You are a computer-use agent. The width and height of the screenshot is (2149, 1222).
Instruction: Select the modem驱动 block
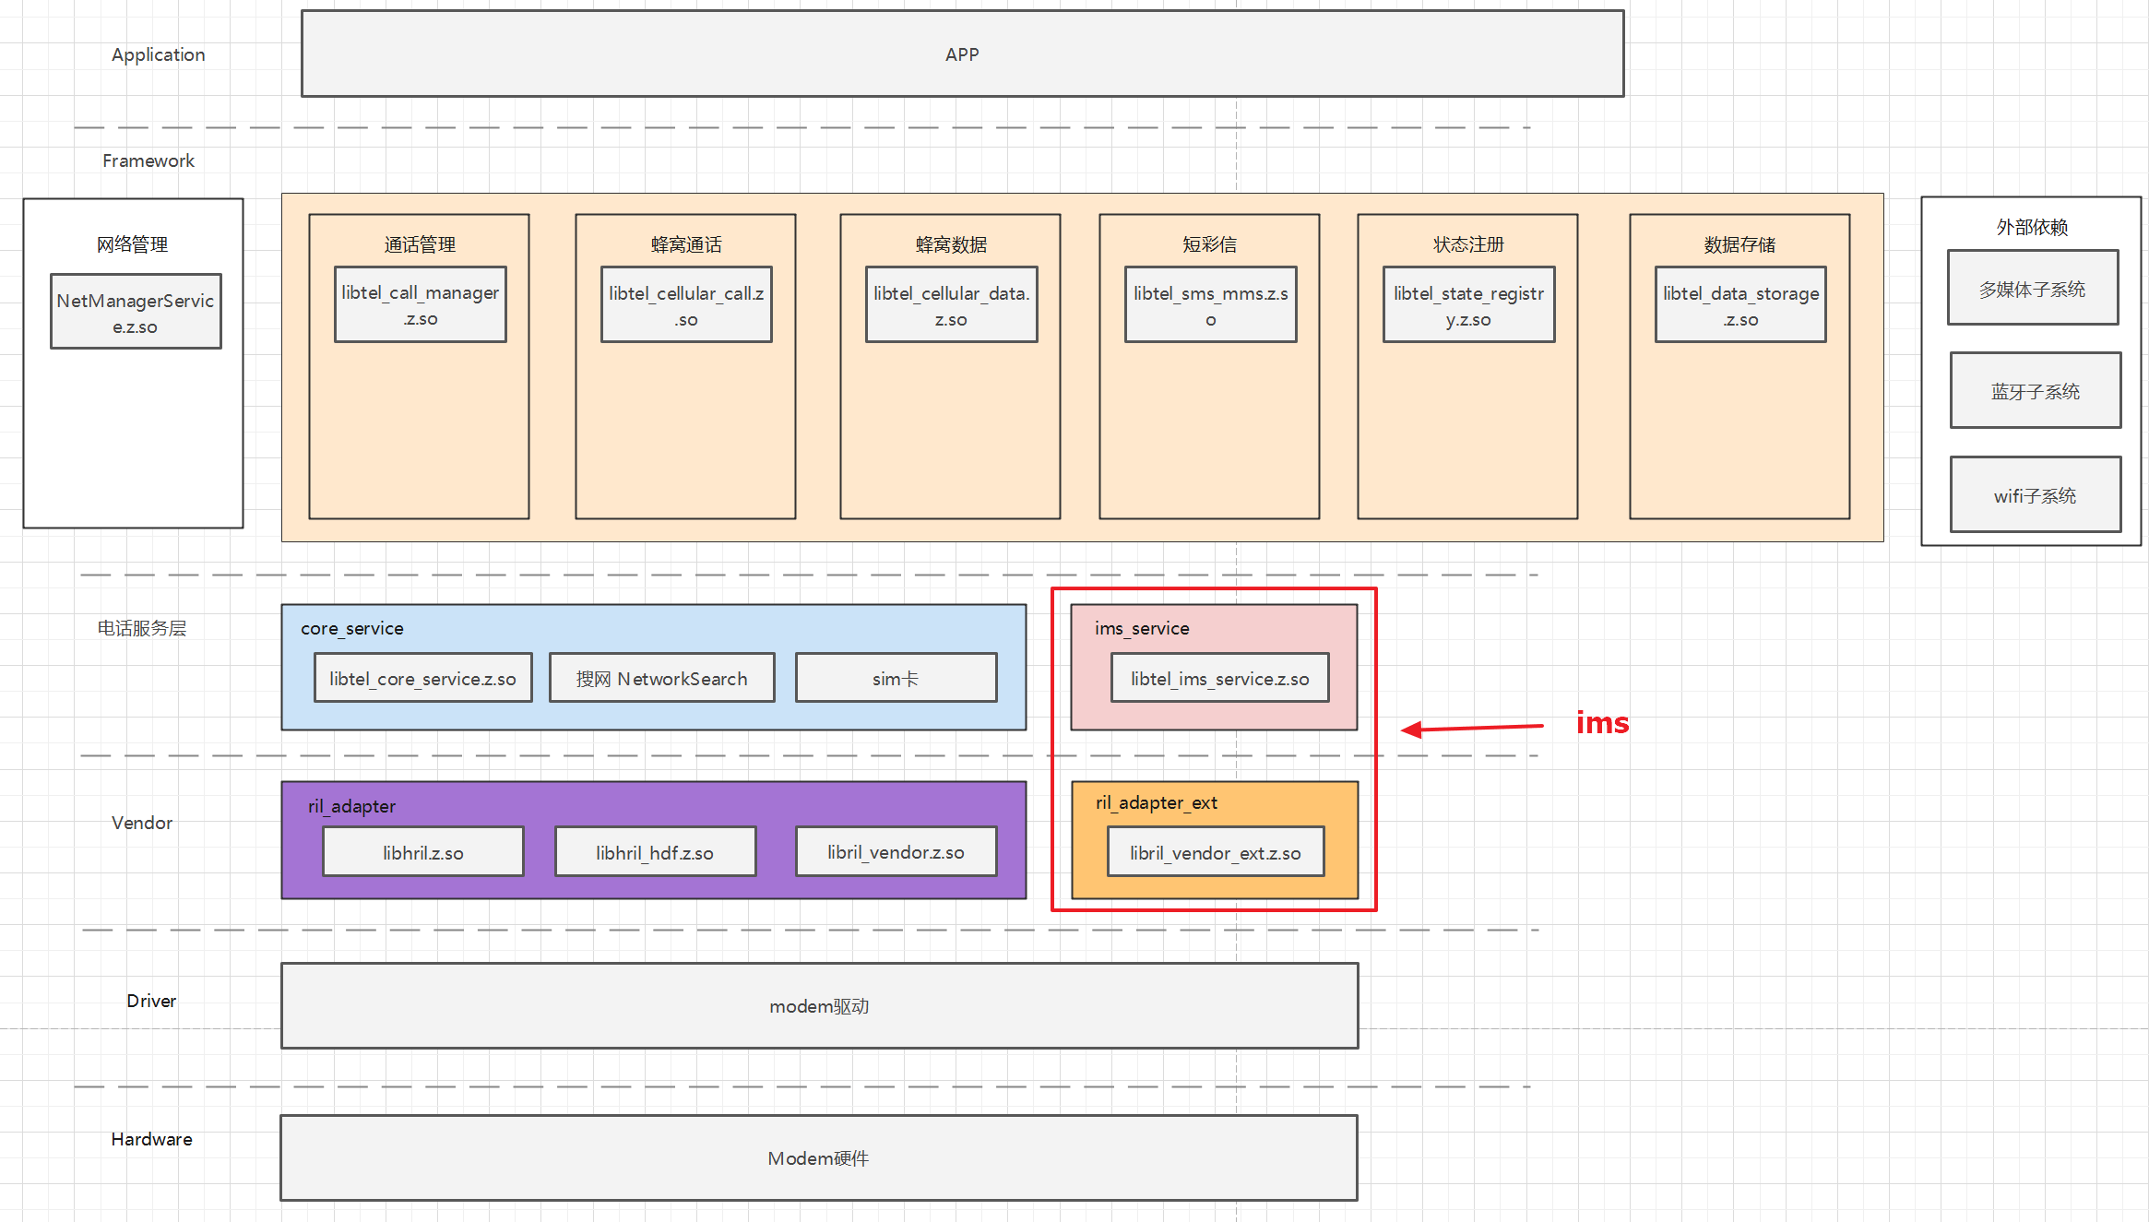coord(819,1006)
